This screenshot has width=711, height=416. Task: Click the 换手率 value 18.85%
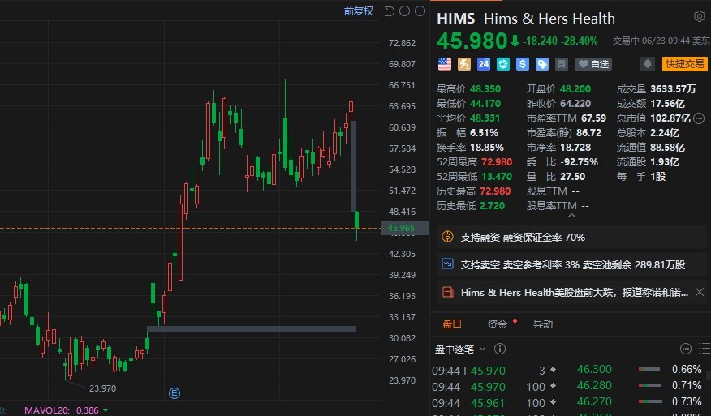coord(486,148)
